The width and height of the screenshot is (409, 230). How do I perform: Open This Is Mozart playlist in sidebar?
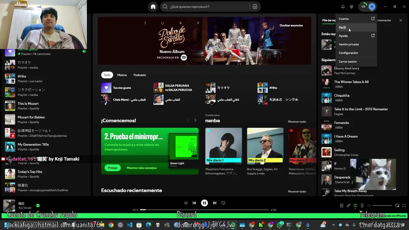pyautogui.click(x=46, y=106)
